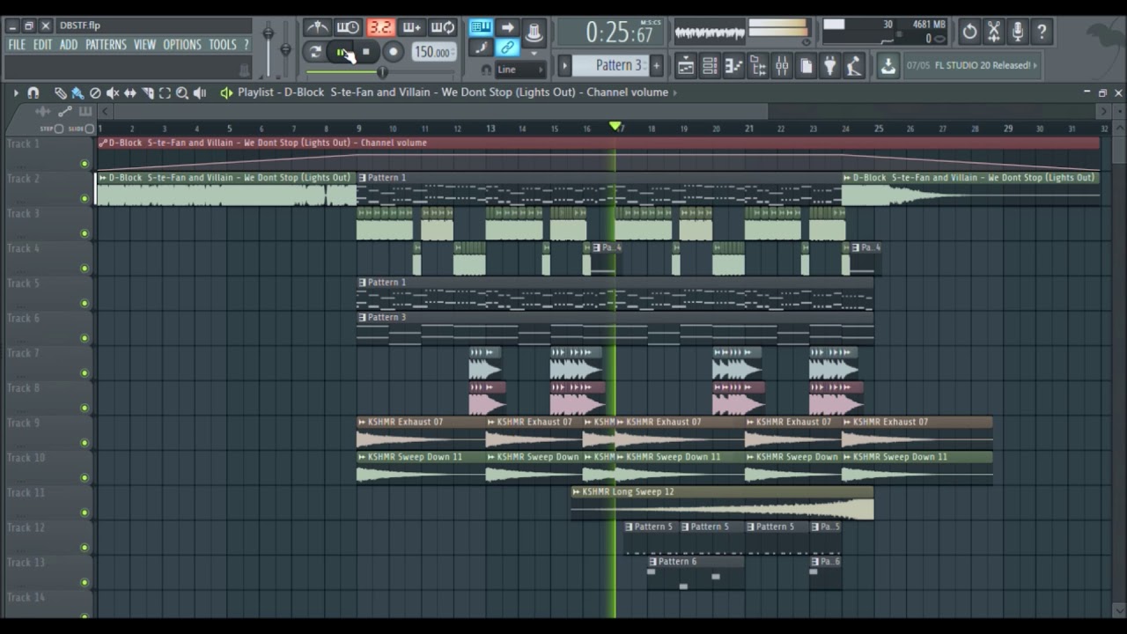
Task: Open the Line snap selector
Action: point(520,70)
